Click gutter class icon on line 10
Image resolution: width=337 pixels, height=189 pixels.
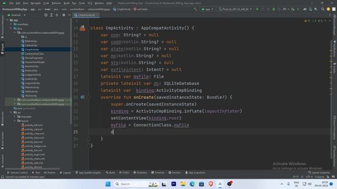tap(82, 28)
